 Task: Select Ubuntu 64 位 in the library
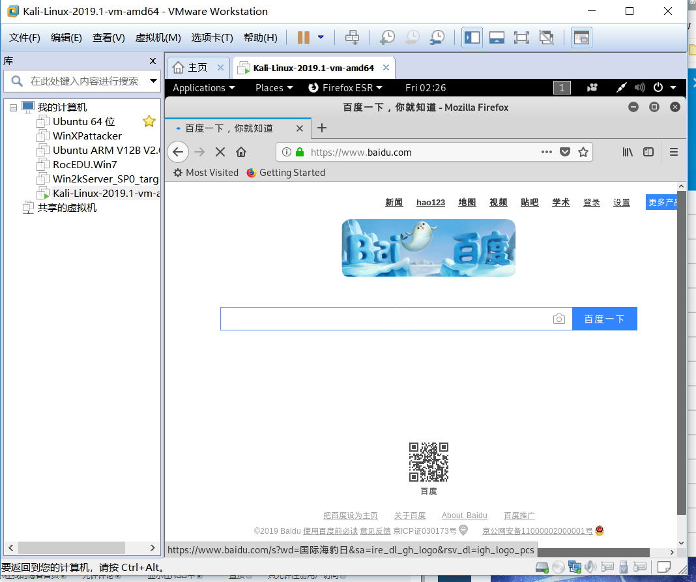tap(84, 122)
